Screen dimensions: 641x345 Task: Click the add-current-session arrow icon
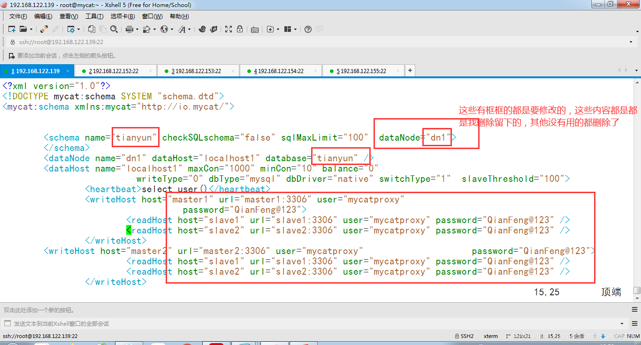coord(13,55)
